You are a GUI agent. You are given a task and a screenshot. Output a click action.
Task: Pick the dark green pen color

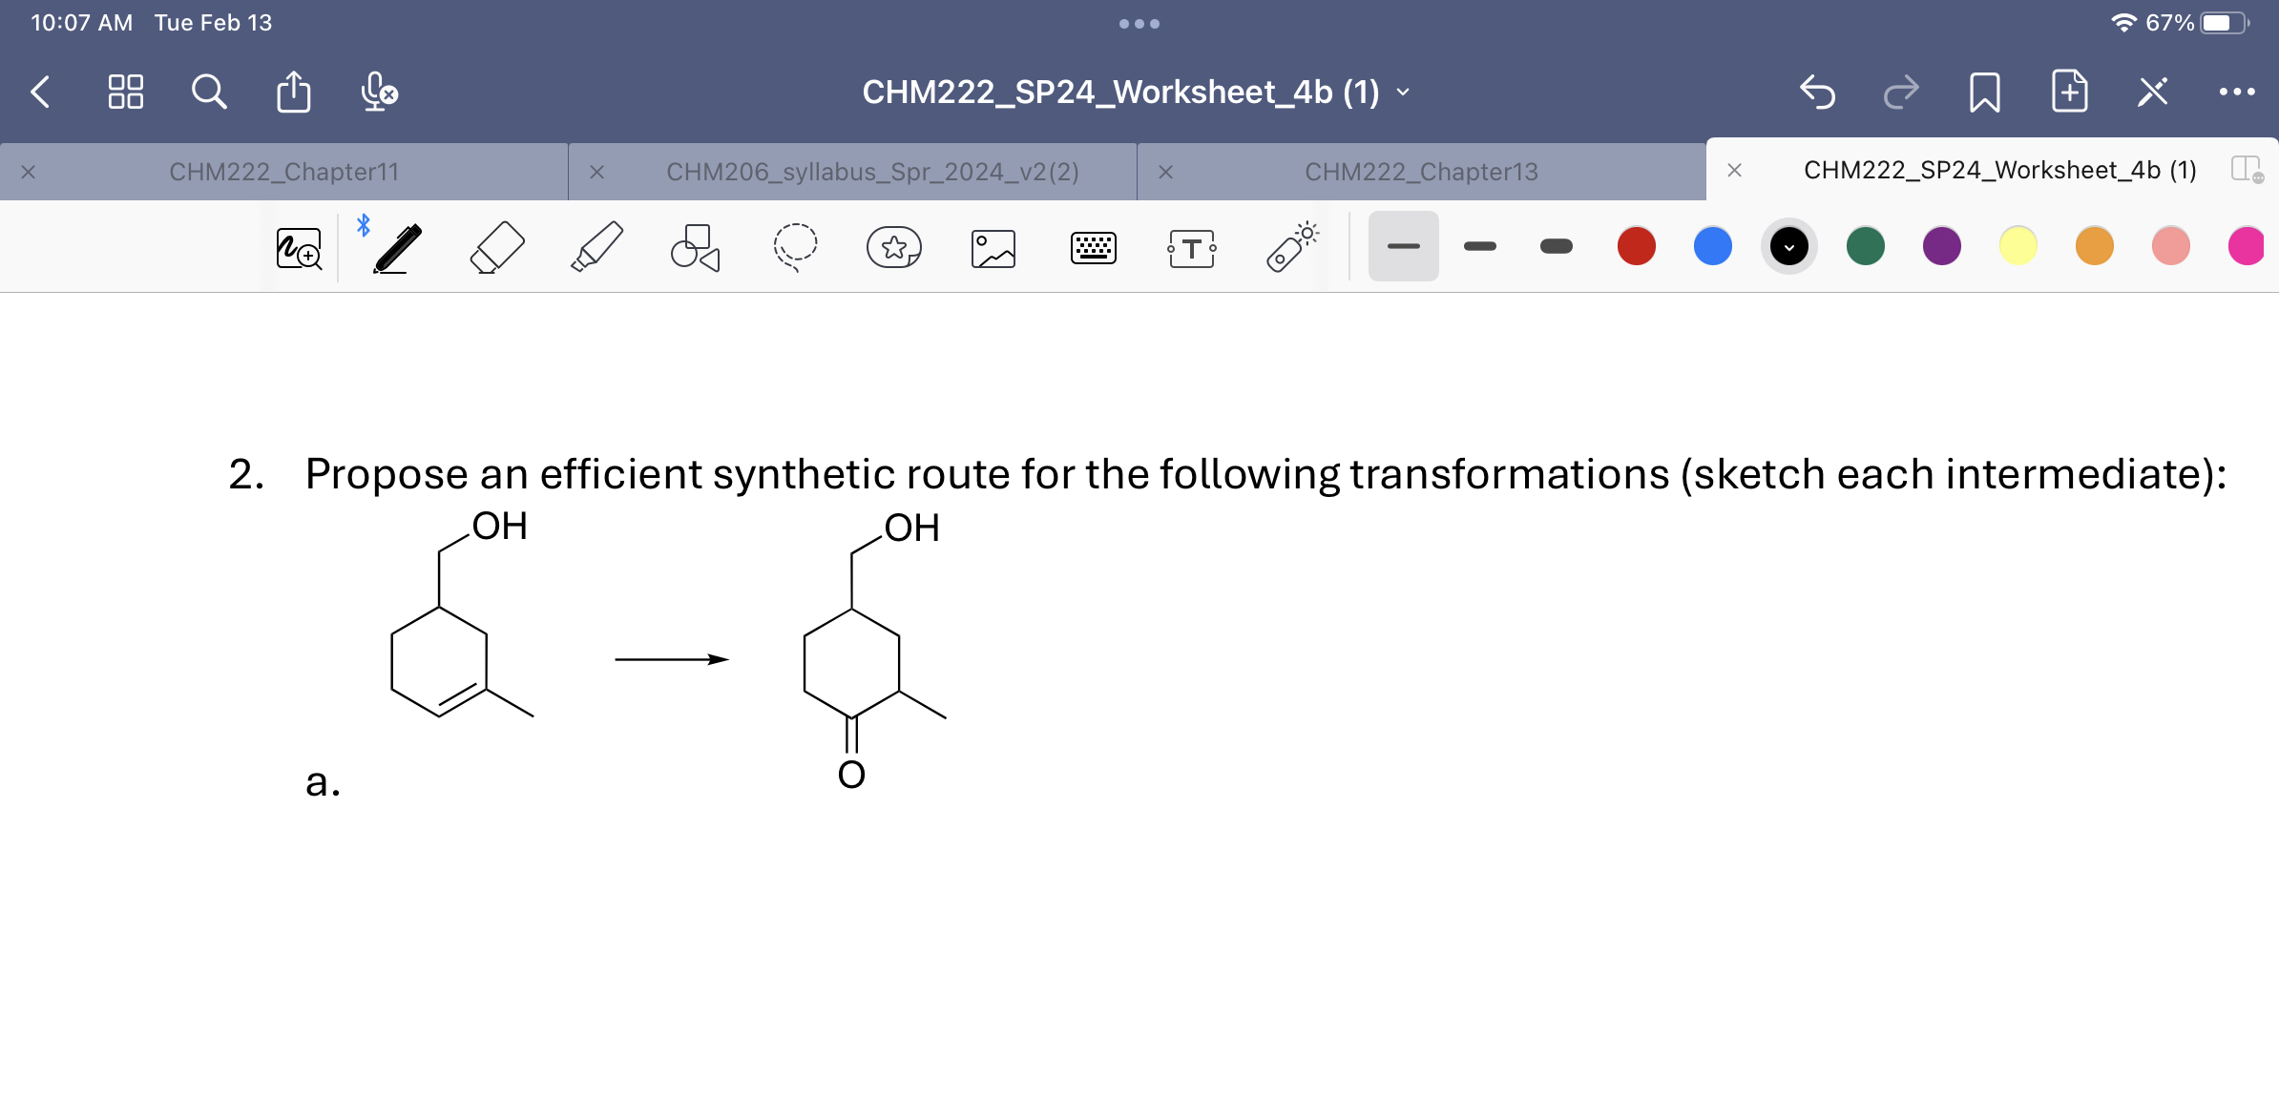(x=1866, y=246)
